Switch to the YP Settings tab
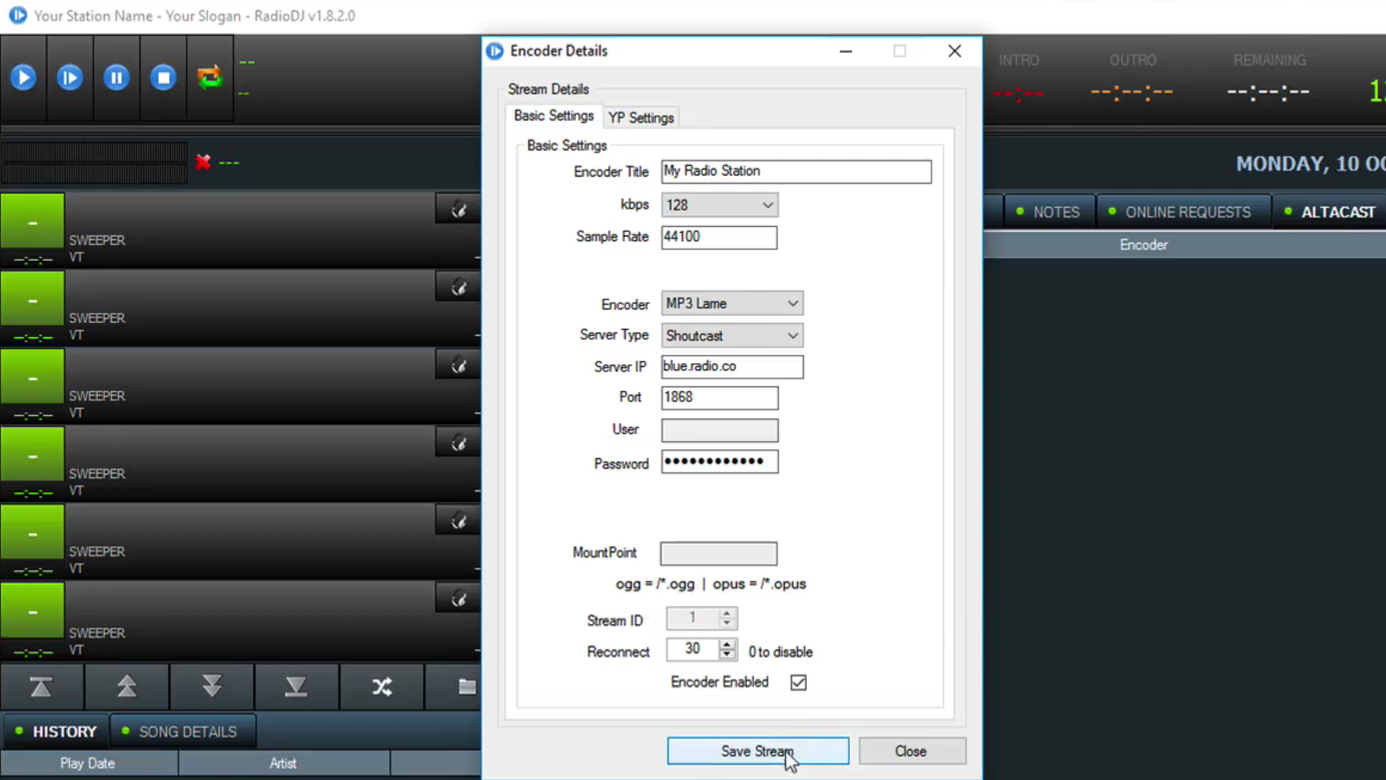The height and width of the screenshot is (780, 1386). click(641, 117)
